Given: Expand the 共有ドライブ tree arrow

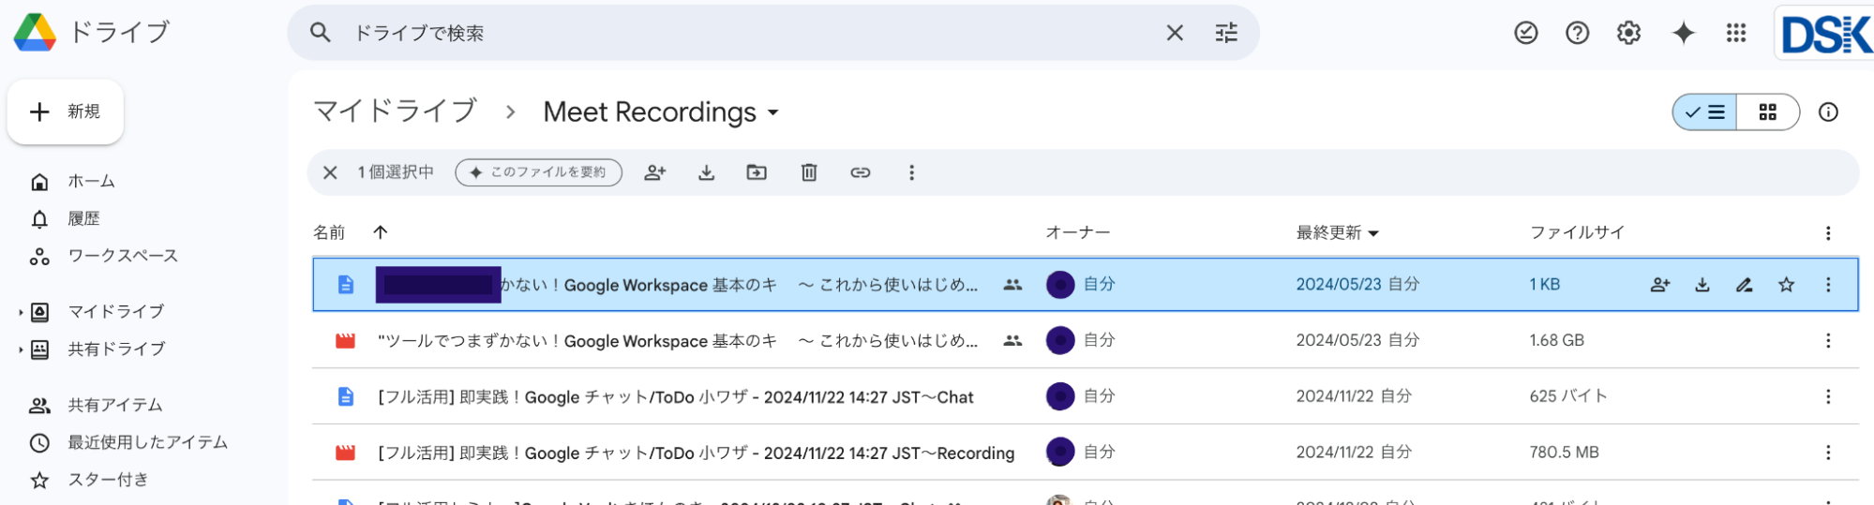Looking at the screenshot, I should (21, 349).
